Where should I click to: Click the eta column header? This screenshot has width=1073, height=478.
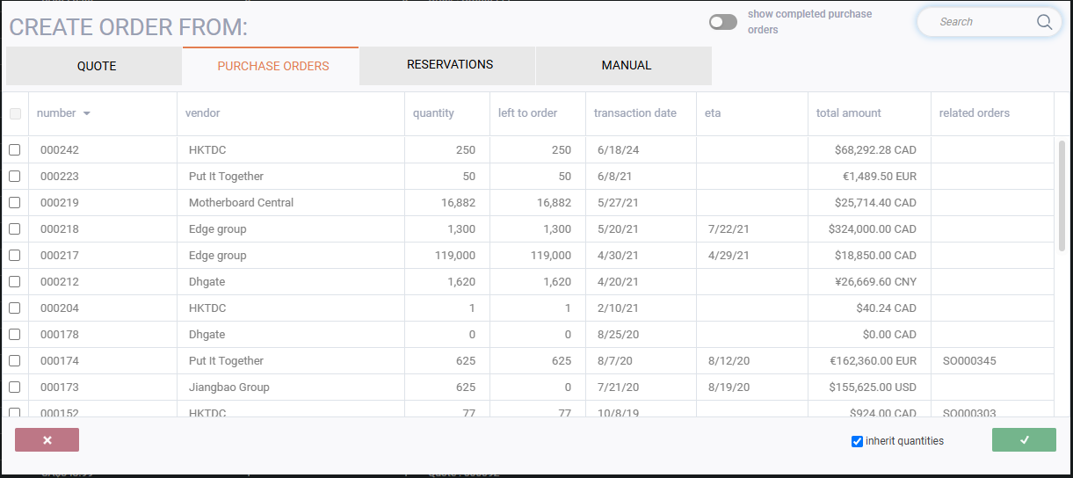tap(713, 113)
